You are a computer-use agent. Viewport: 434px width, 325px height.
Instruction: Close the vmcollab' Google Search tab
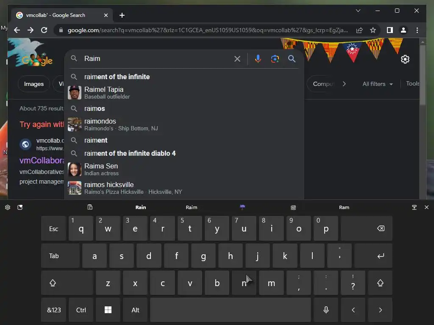tap(106, 16)
